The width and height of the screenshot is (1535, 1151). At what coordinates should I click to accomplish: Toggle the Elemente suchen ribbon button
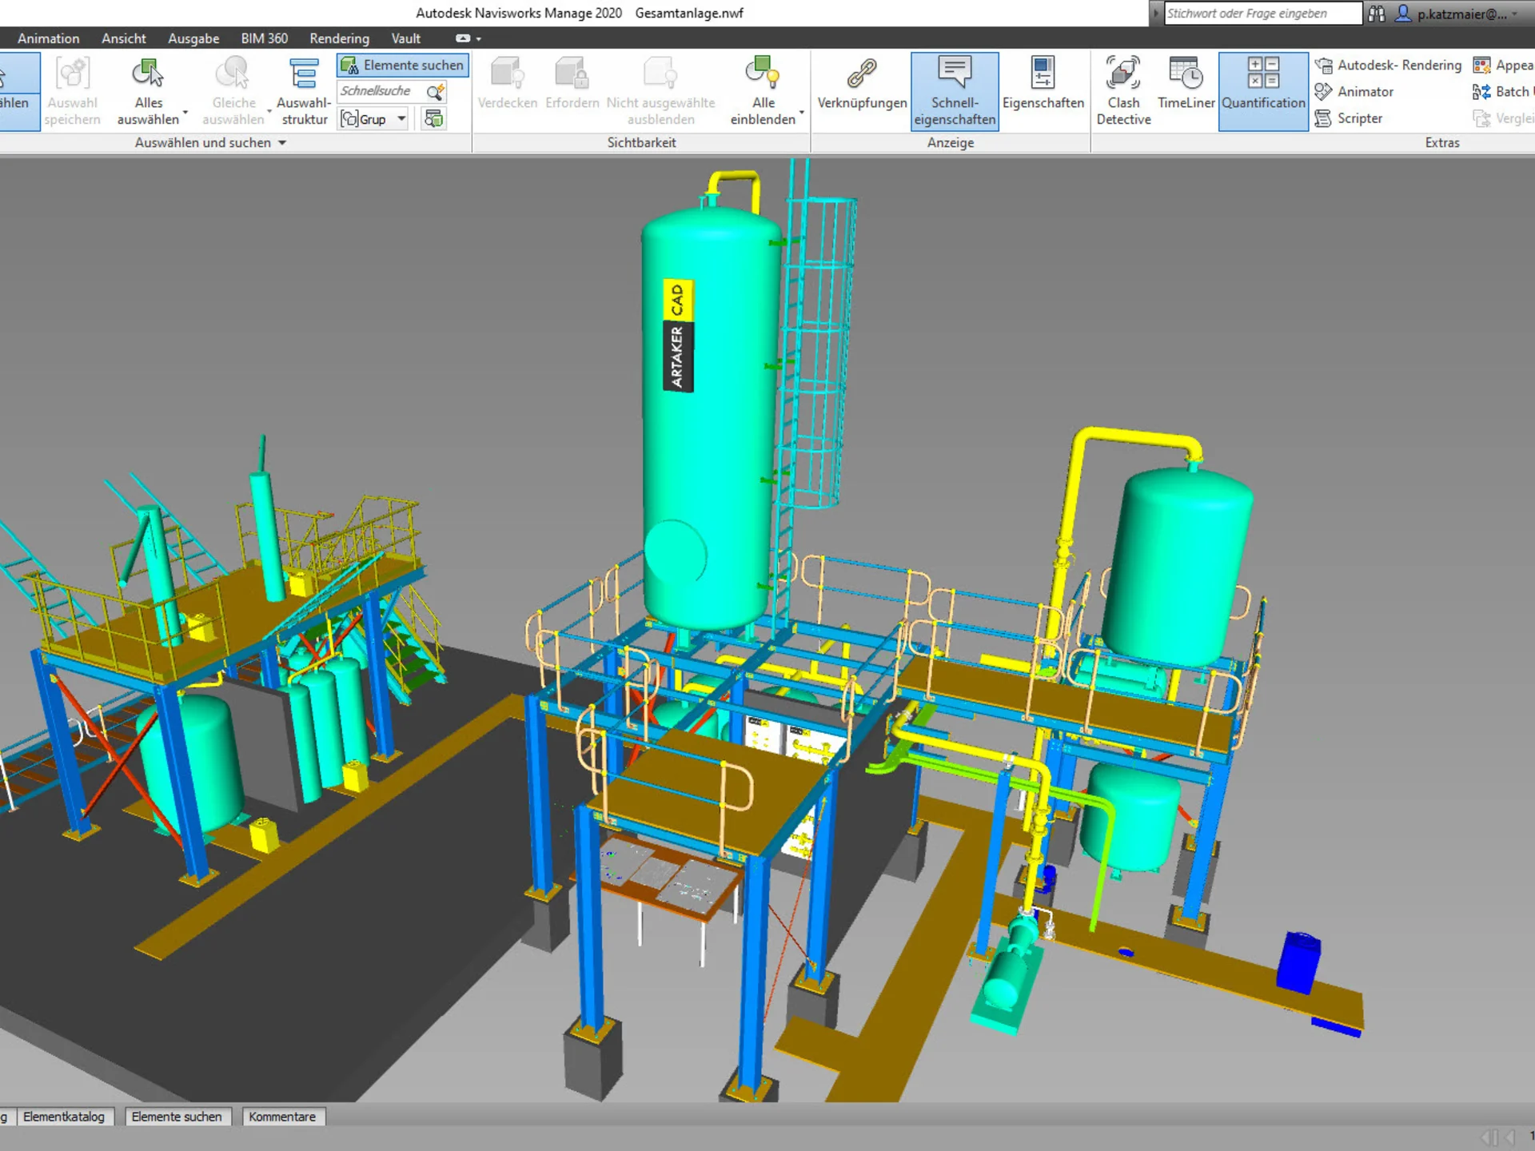pyautogui.click(x=403, y=66)
